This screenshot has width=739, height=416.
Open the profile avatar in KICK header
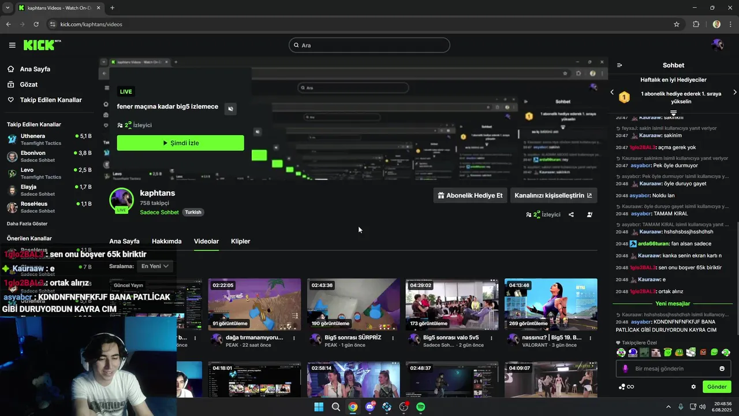(x=718, y=45)
